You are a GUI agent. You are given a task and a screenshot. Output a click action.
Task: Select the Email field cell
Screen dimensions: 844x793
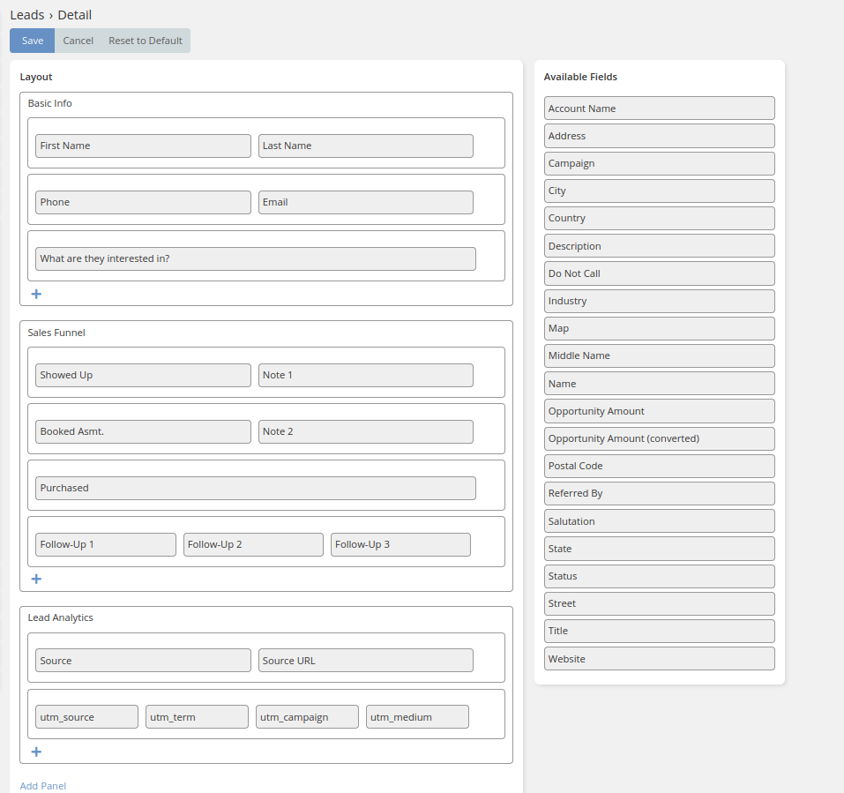pos(365,202)
